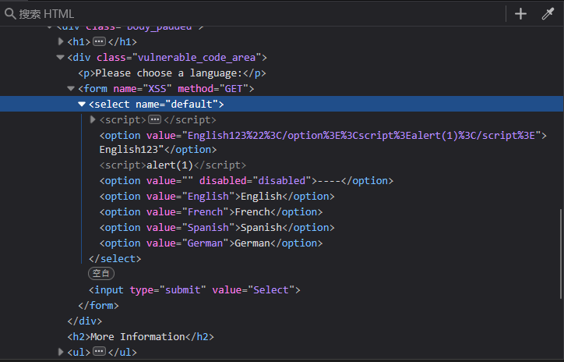The image size is (564, 362).
Task: Select the input submit Select node
Action: click(x=194, y=290)
